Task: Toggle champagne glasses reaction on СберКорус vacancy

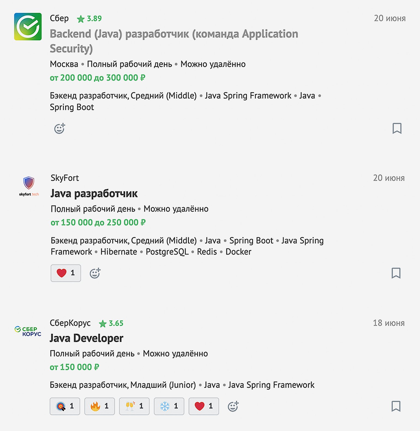Action: point(134,406)
